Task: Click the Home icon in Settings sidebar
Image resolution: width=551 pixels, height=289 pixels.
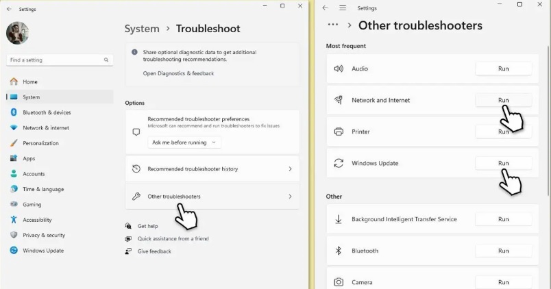Action: click(14, 81)
